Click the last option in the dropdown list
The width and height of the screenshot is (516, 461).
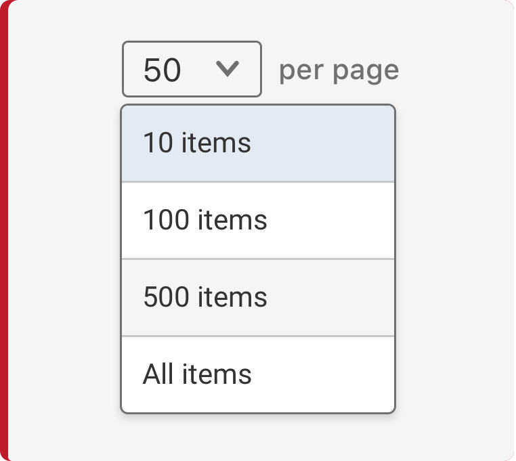(257, 374)
